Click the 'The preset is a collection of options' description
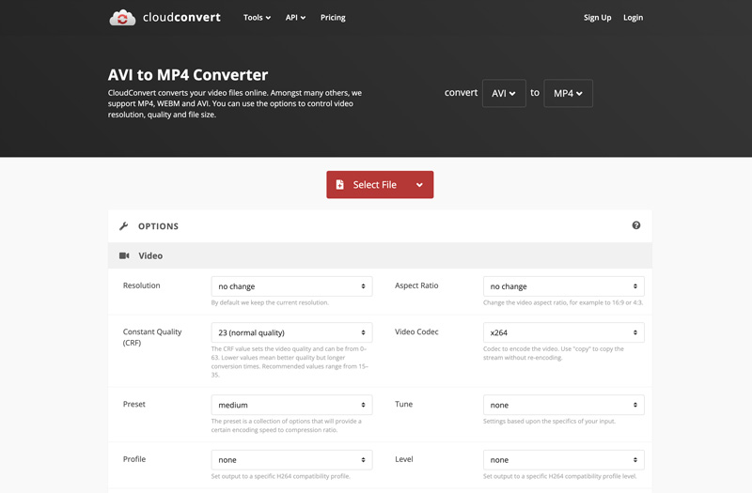The image size is (752, 493). pos(287,425)
